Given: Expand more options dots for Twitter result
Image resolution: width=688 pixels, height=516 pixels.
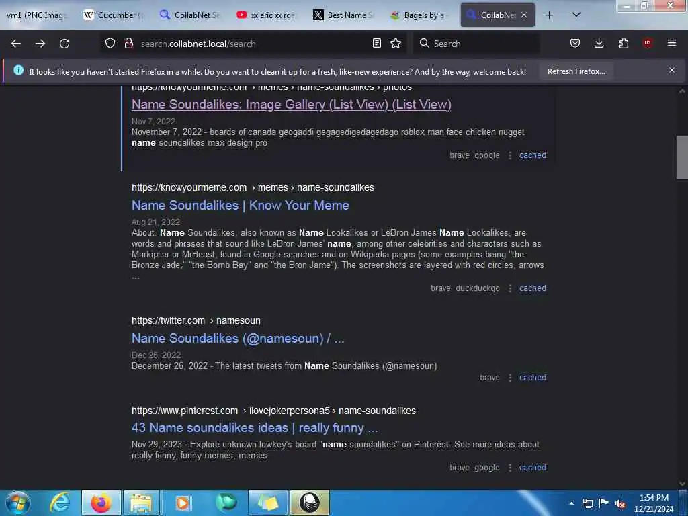Looking at the screenshot, I should click(x=509, y=378).
